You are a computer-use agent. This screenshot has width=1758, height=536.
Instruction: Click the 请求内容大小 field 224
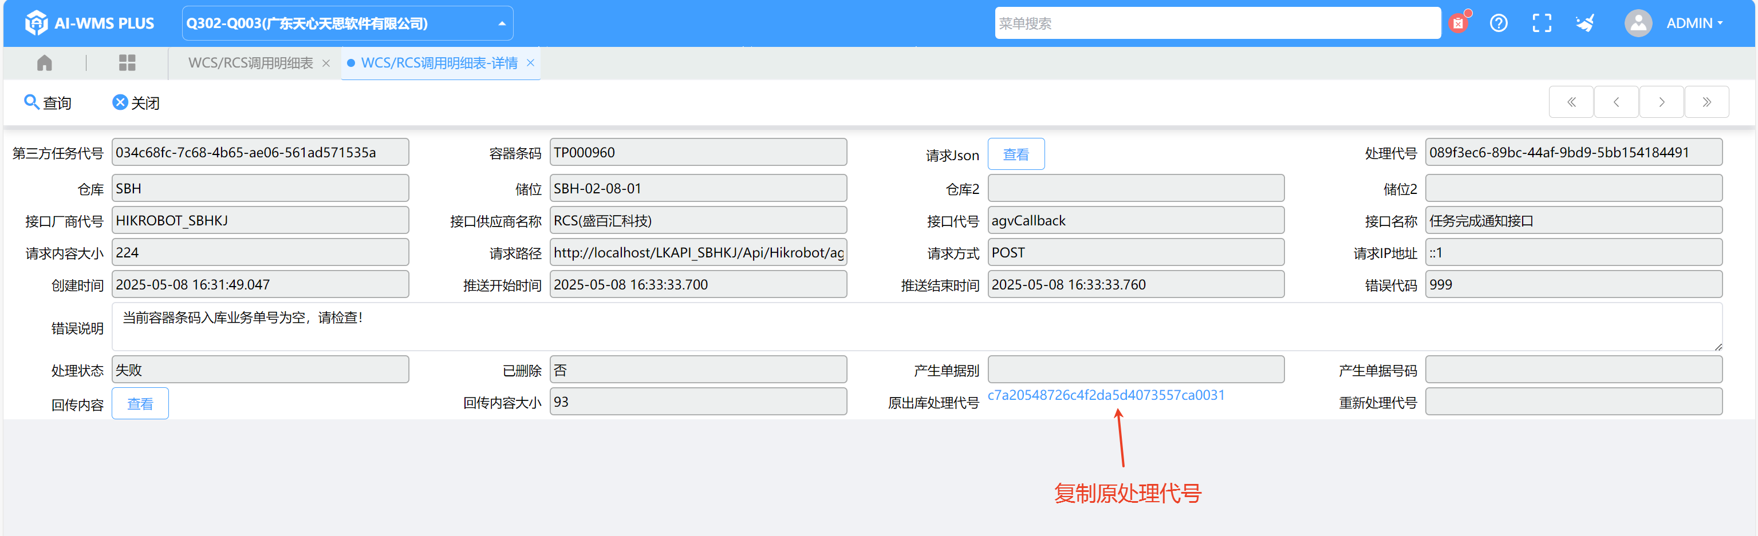tap(261, 252)
